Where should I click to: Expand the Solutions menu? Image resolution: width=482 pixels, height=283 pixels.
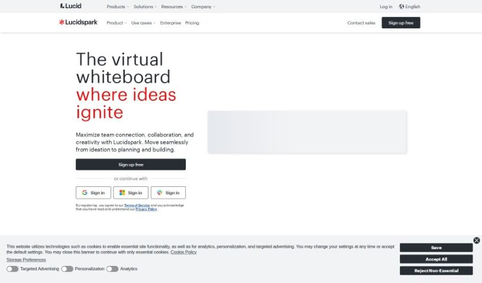pos(145,6)
